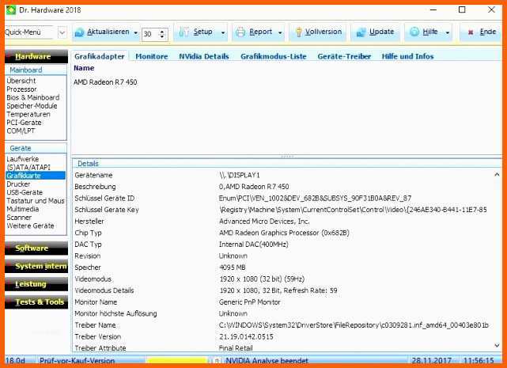Select Laufwerke in Geräte list
The height and width of the screenshot is (368, 507).
[23, 159]
